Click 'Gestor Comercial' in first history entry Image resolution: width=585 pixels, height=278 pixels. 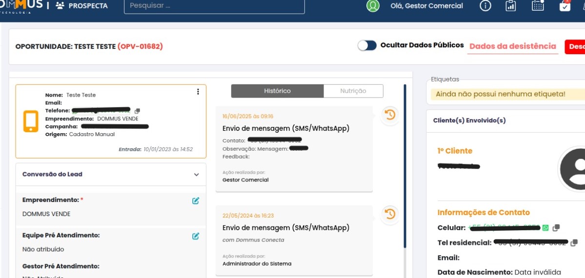(245, 180)
